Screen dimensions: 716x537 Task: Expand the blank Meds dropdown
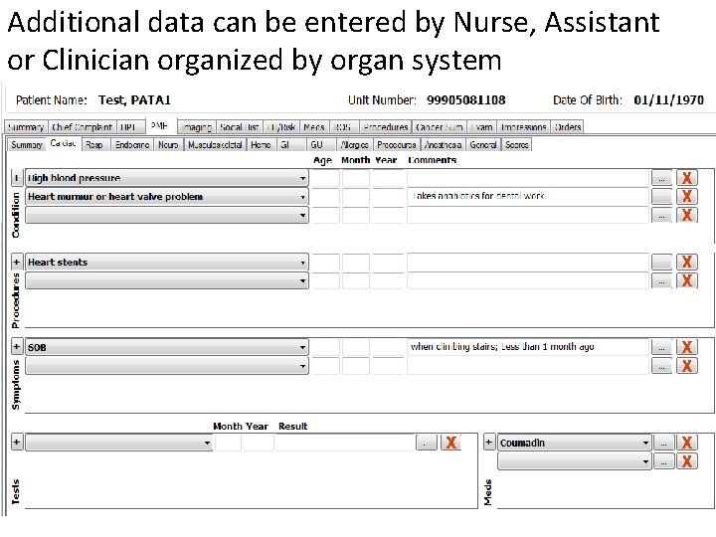tap(575, 461)
